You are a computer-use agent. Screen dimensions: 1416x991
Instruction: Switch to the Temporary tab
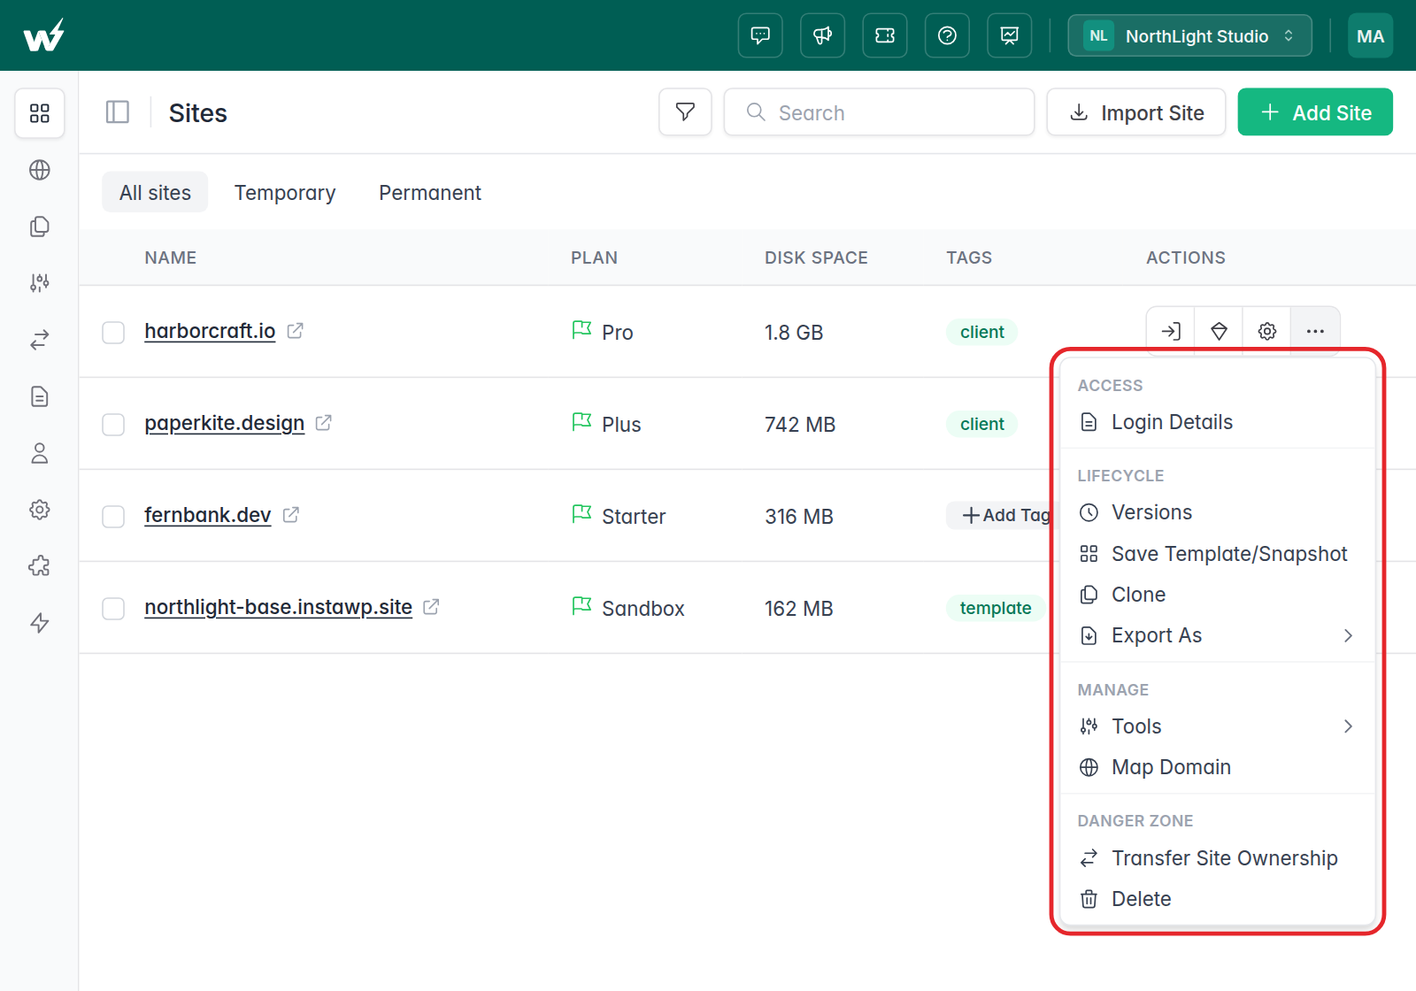tap(285, 193)
